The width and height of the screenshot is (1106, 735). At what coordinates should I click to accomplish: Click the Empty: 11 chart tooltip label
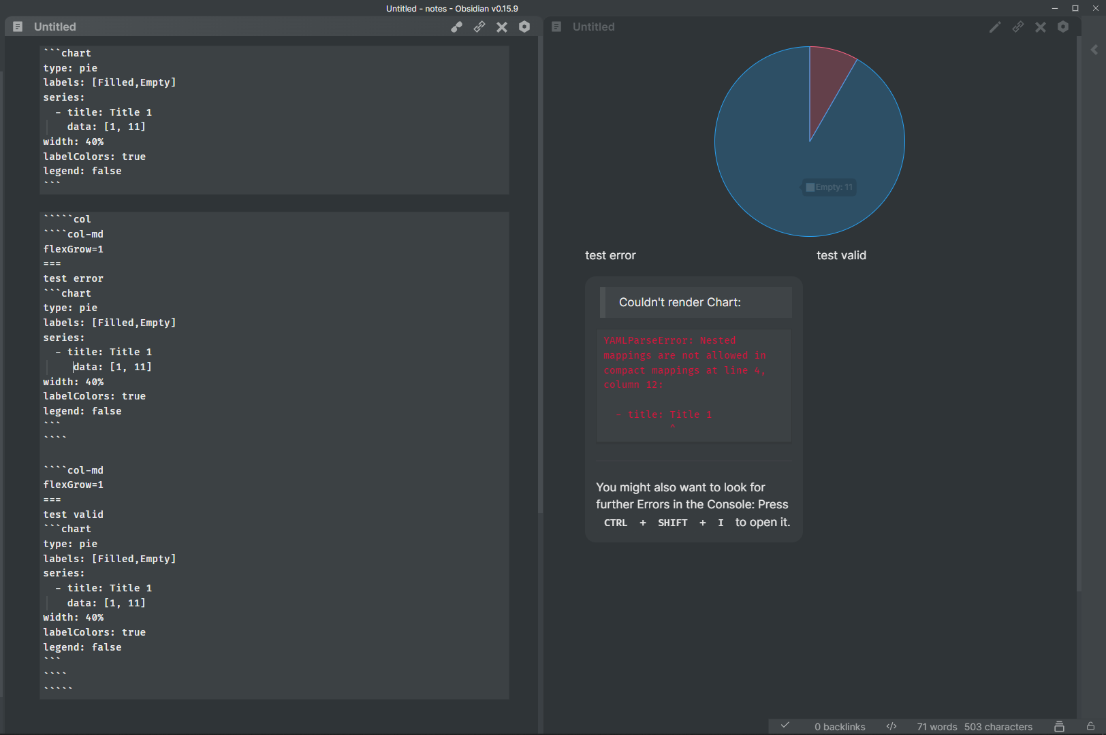[829, 187]
